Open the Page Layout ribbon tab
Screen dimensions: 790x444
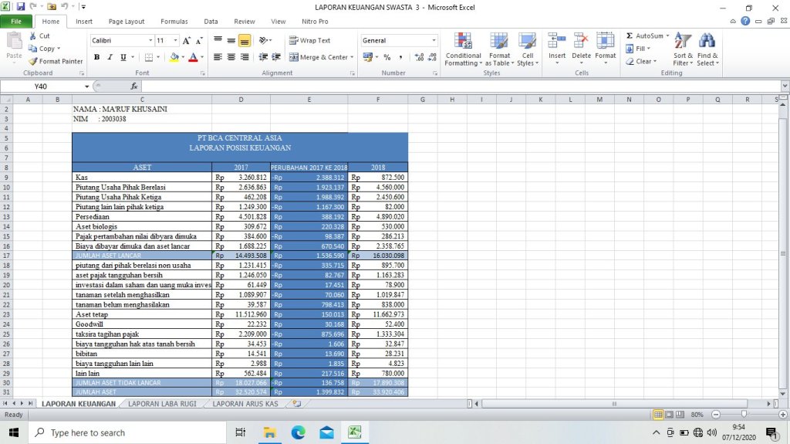(x=126, y=22)
